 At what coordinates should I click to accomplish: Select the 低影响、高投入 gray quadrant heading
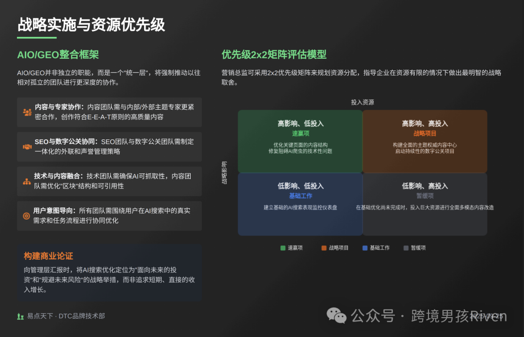[x=425, y=186]
